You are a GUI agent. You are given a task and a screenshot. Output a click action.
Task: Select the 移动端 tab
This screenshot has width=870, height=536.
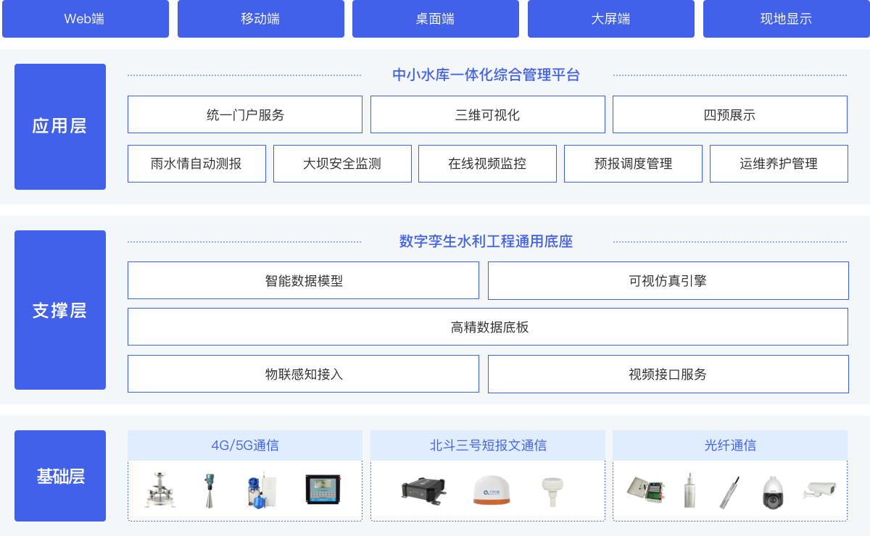[261, 19]
